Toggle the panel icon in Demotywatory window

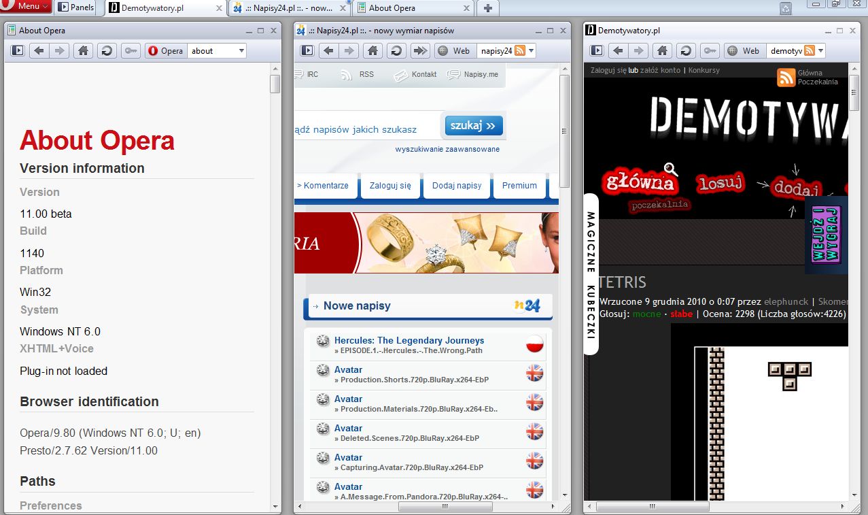click(597, 50)
